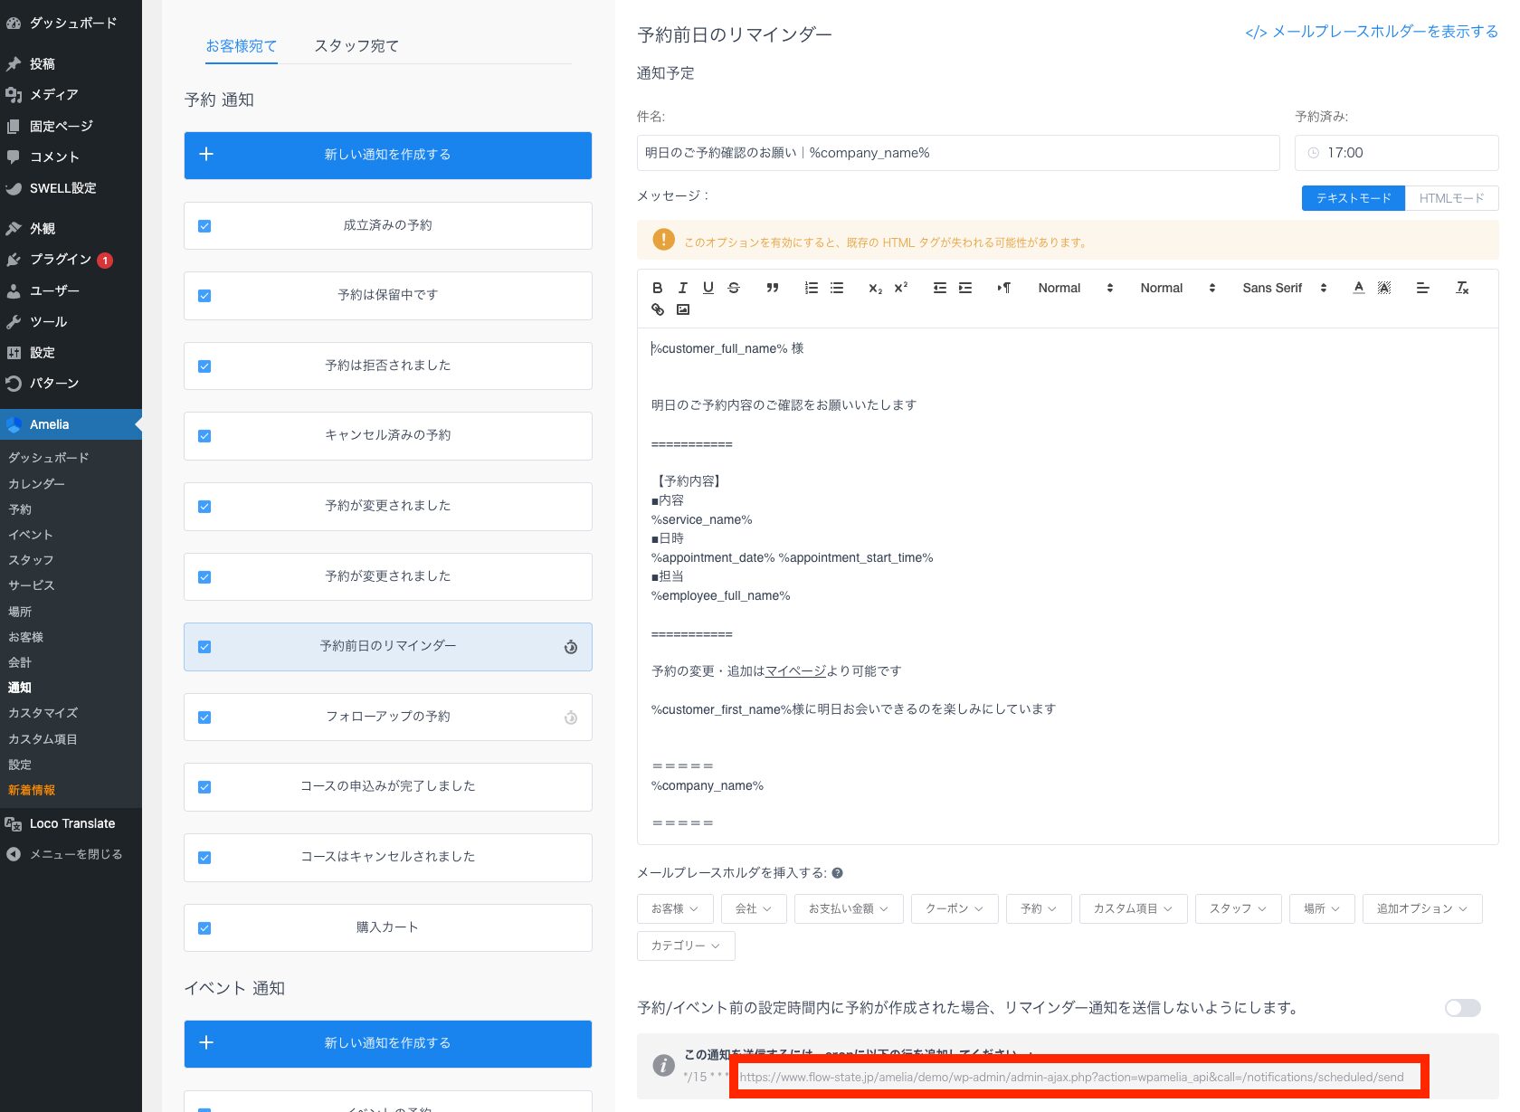The height and width of the screenshot is (1112, 1520).
Task: Toggle checkbox for キャンセル済みの予約
Action: (204, 436)
